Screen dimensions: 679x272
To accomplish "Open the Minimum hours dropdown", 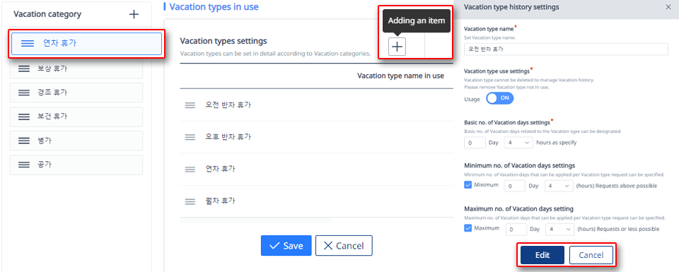I will (559, 186).
